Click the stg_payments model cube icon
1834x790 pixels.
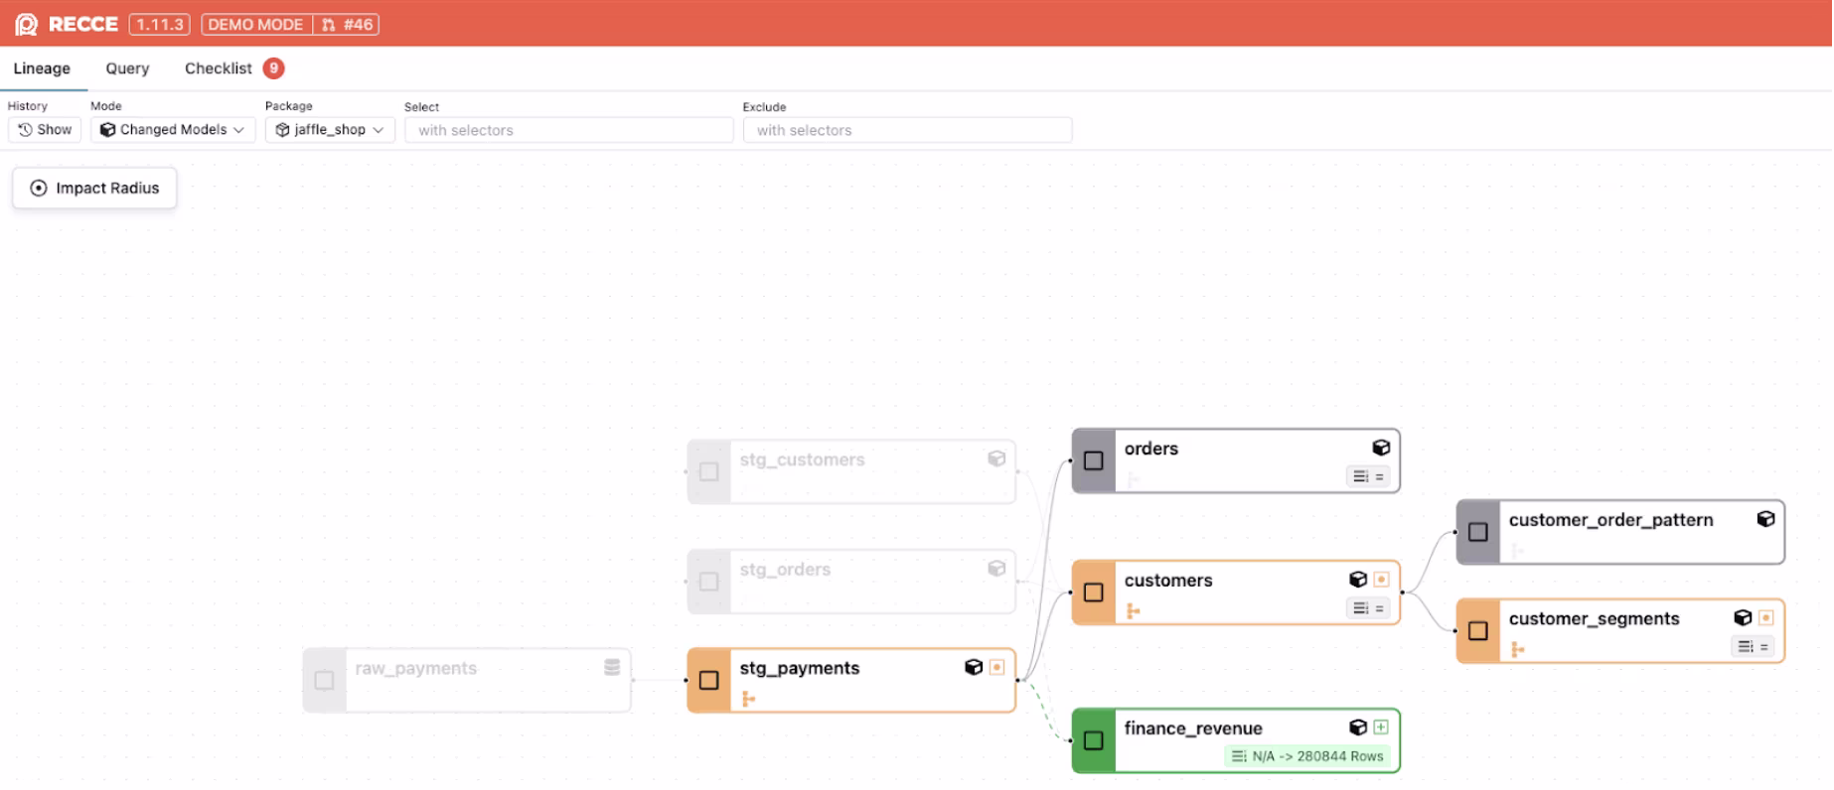[974, 667]
